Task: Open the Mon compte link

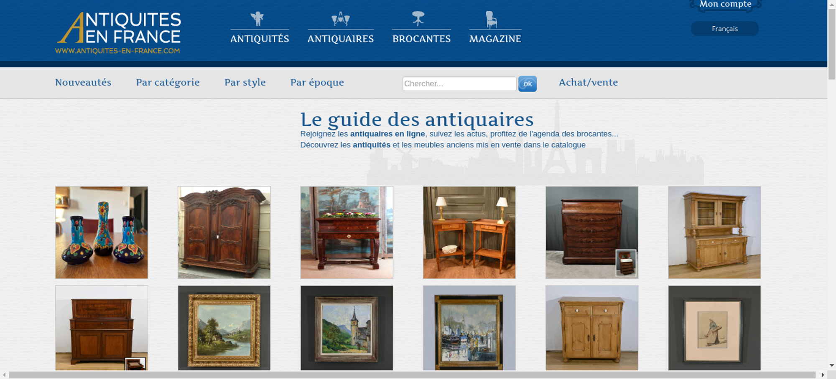Action: (x=725, y=4)
